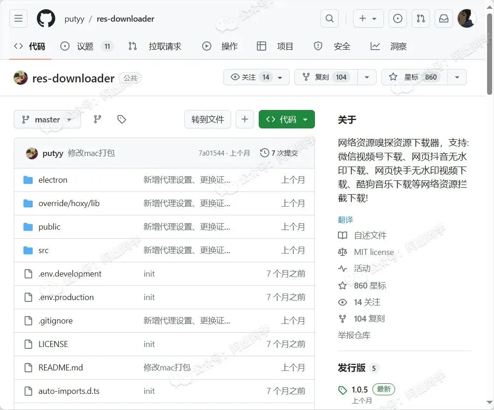Screen dimensions: 494x410
Task: Click the README.md file icon
Action: coord(29,368)
